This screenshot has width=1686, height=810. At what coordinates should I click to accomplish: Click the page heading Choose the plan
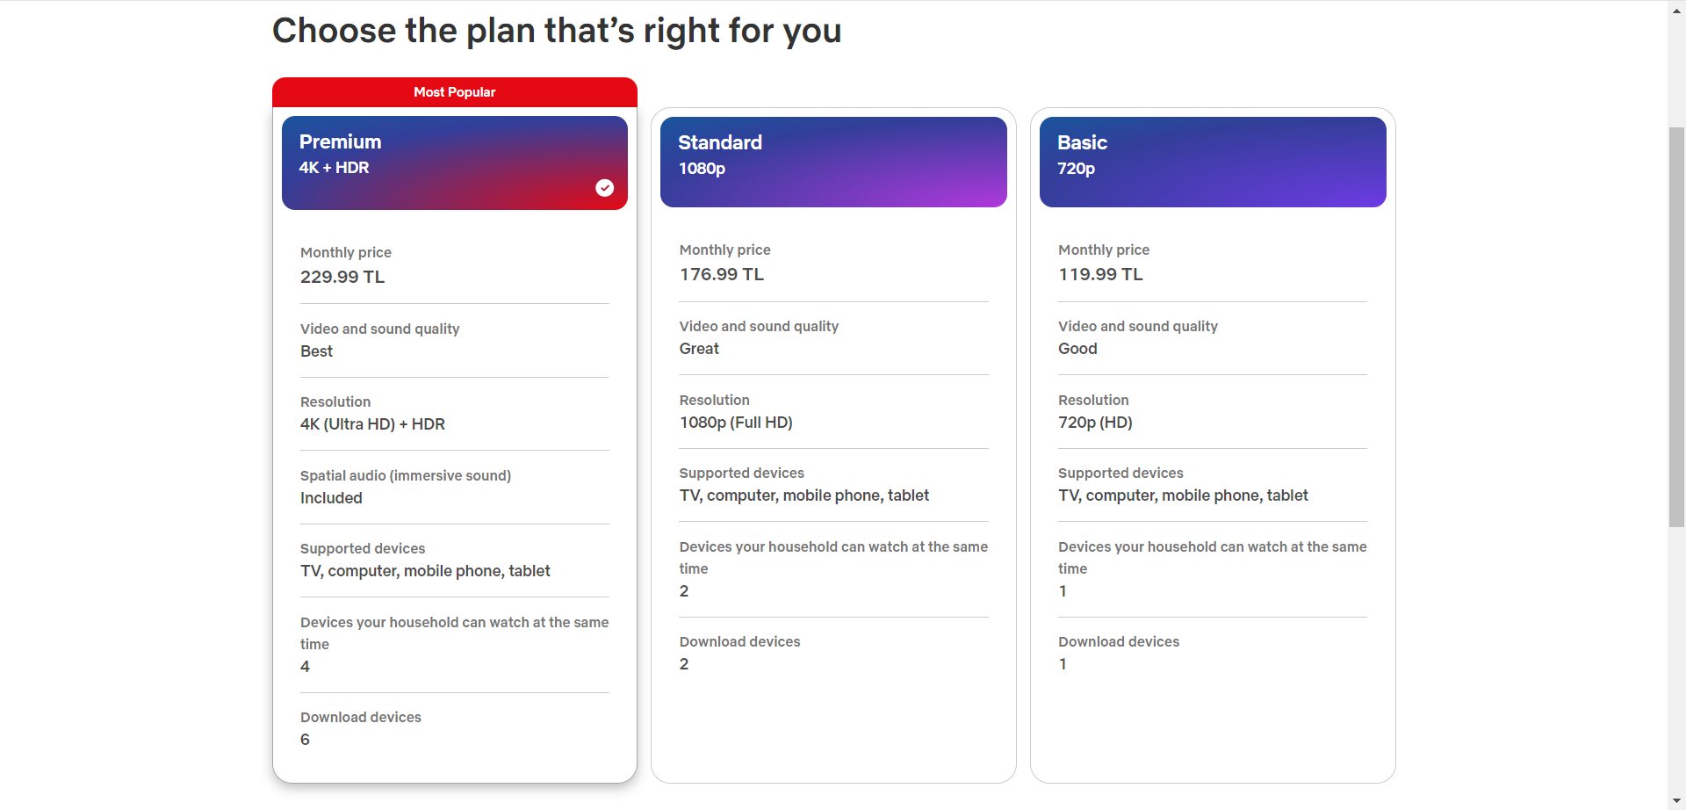(557, 31)
